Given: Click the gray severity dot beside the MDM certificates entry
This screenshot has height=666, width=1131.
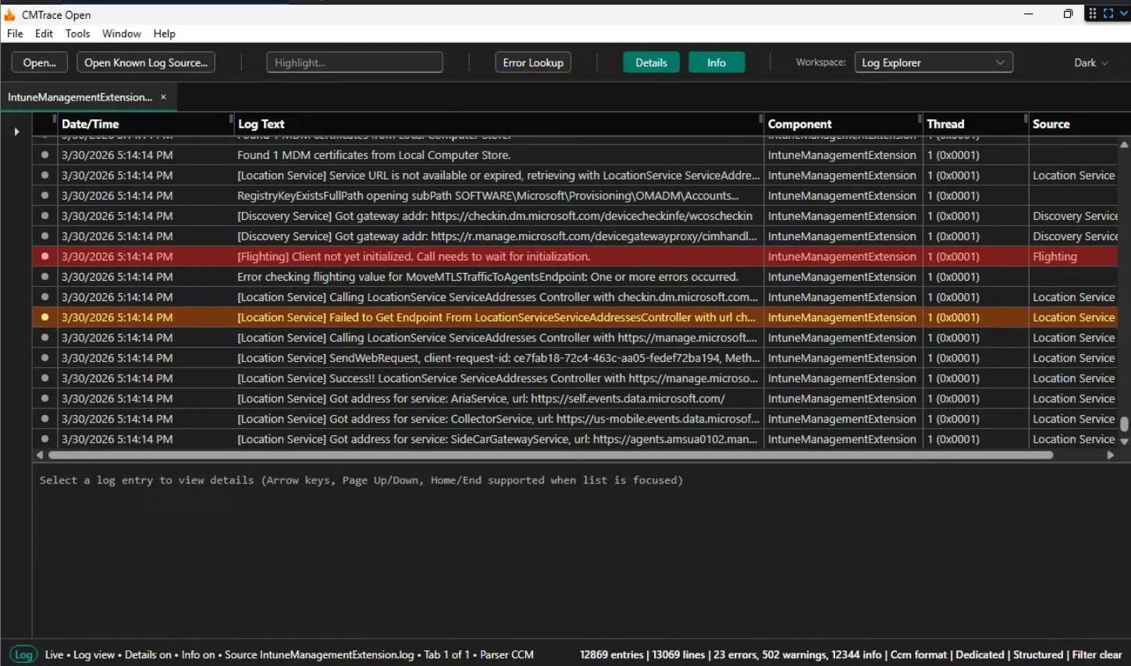Looking at the screenshot, I should [44, 154].
